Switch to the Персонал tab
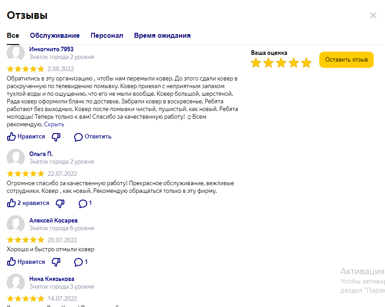385x307 pixels. (x=107, y=36)
